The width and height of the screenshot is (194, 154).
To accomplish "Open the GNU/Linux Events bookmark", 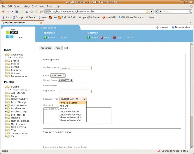I will 132,17.
